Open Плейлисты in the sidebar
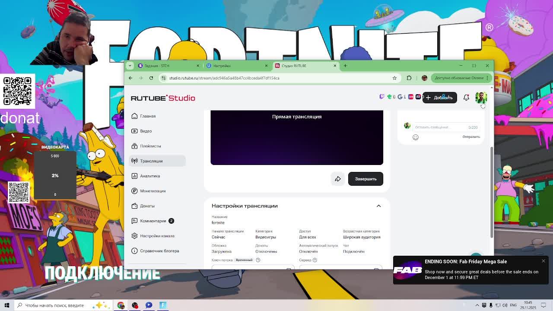Screen dimensions: 553x311 click(x=157, y=146)
